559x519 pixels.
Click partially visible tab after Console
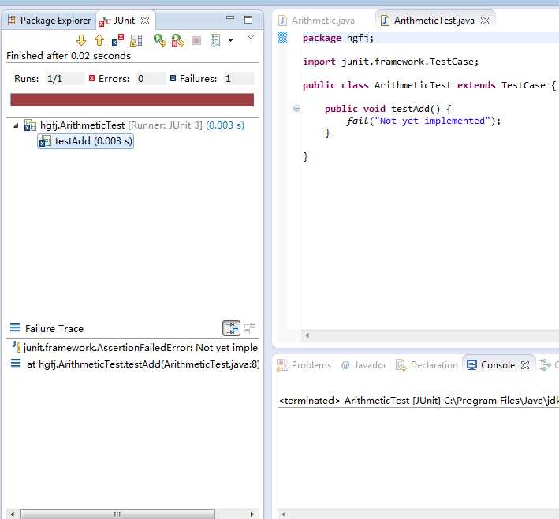pos(548,365)
